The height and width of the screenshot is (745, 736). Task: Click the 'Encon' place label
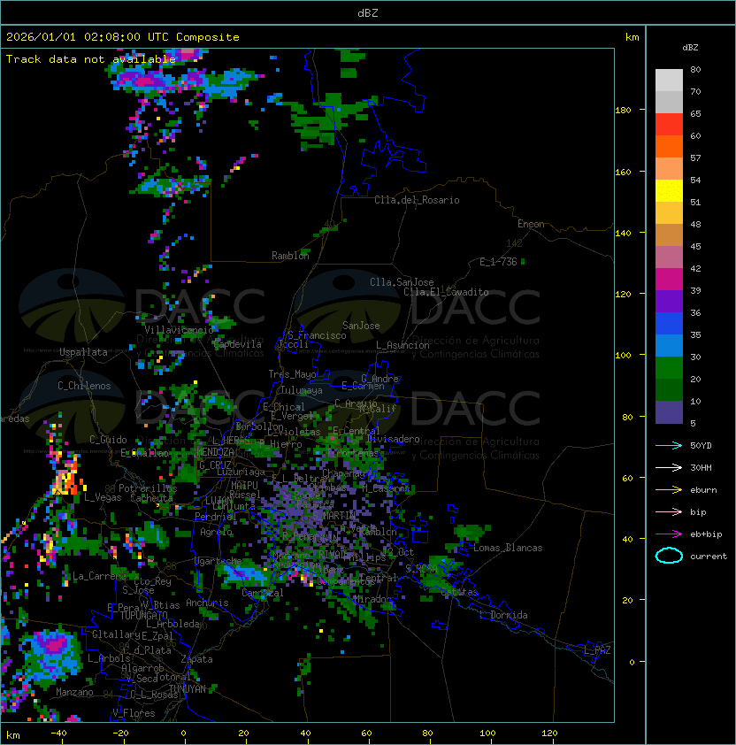531,224
